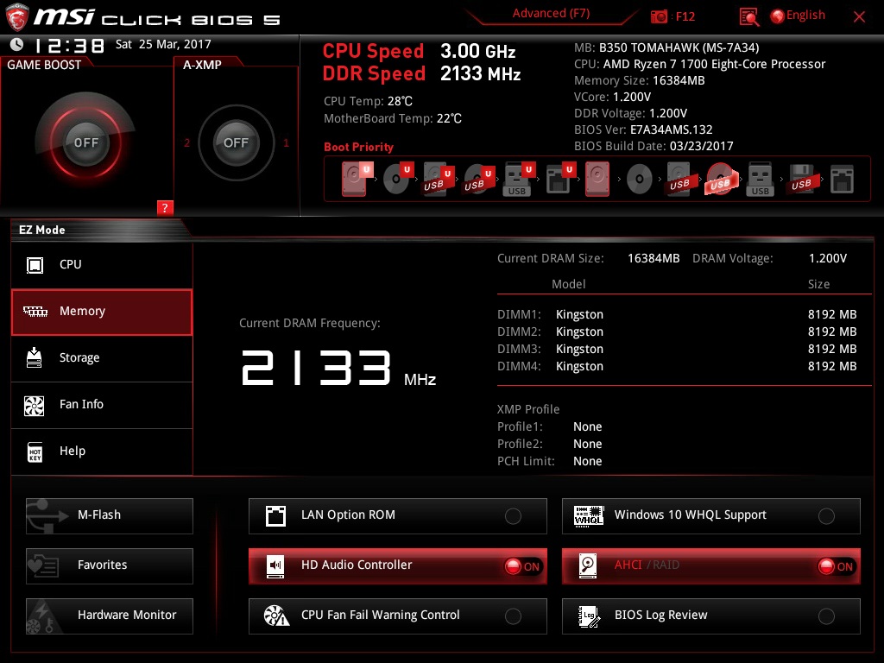Click the DDR Speed 2133 MHz value
The image size is (884, 663).
click(480, 74)
